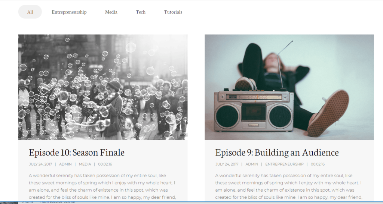Screen dimensions: 383x204
Task: Open the boombox radio photo thumbnail
Action: (x=289, y=87)
